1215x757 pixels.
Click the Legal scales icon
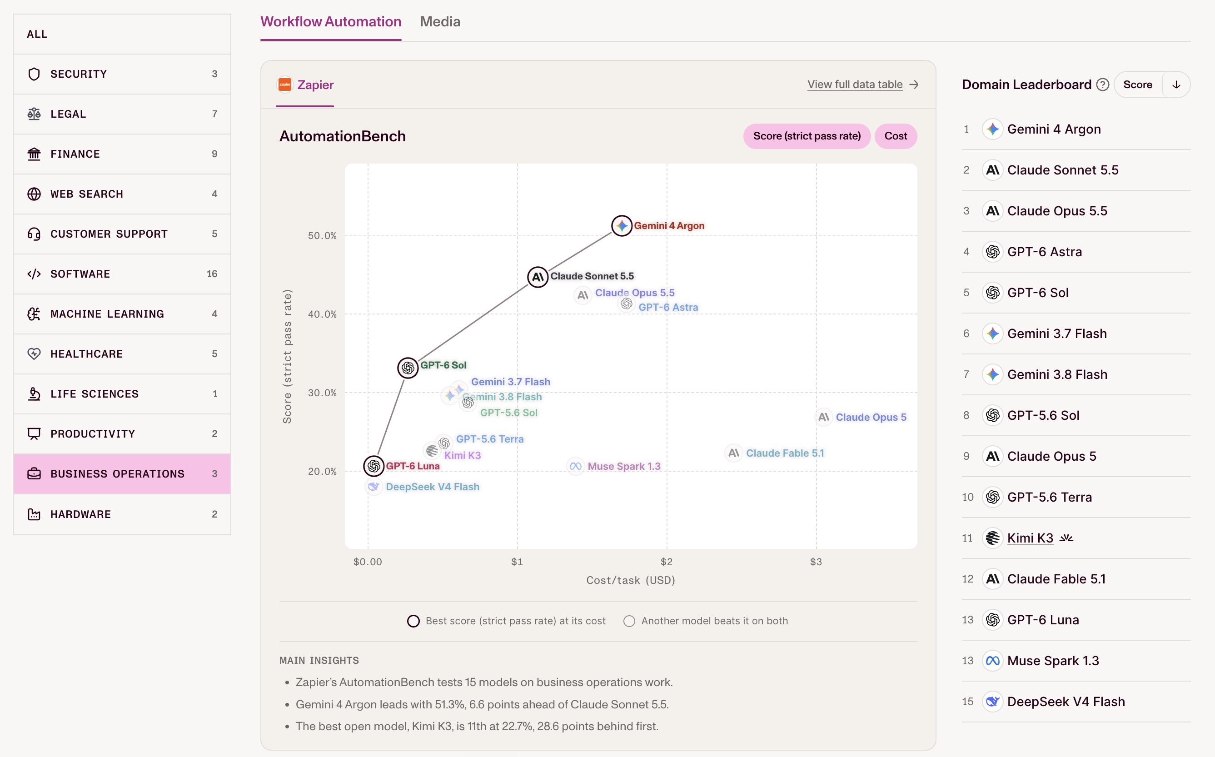[34, 114]
